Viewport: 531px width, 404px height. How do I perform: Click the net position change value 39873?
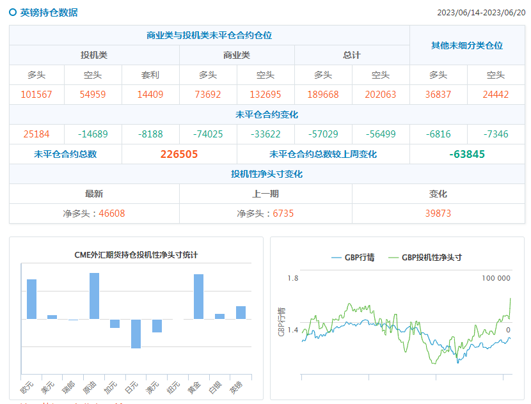coord(438,213)
